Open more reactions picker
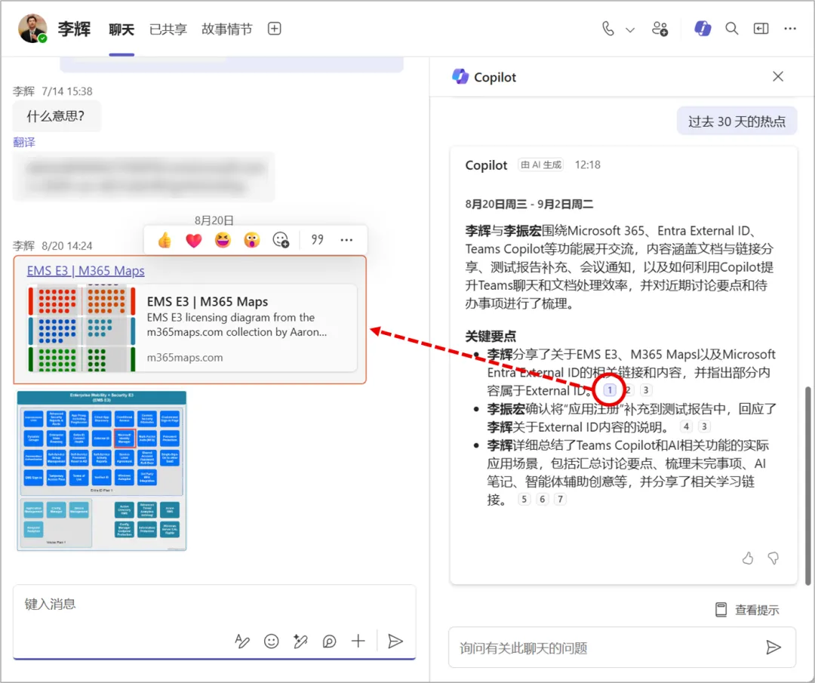This screenshot has height=683, width=815. pyautogui.click(x=281, y=240)
